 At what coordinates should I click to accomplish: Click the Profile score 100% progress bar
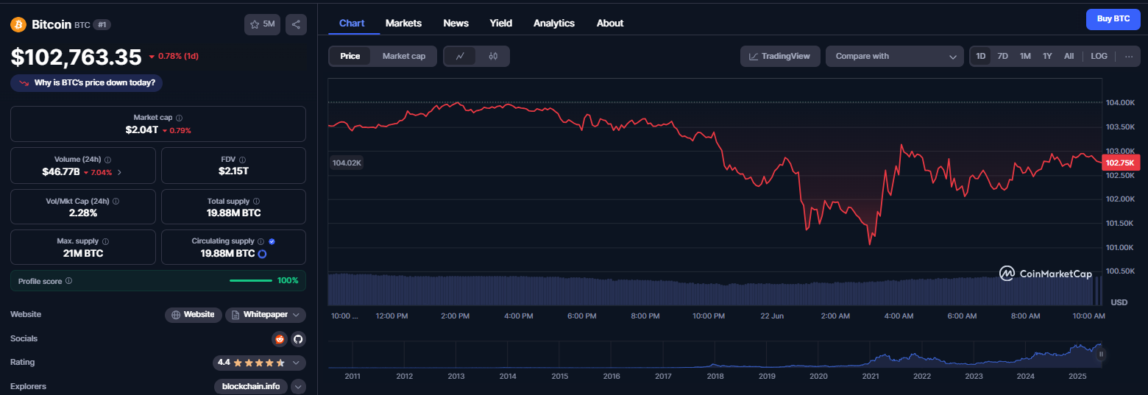click(251, 280)
